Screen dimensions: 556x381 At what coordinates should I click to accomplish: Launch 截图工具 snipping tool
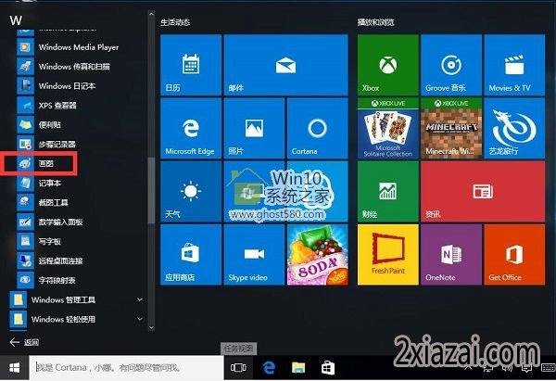click(78, 203)
